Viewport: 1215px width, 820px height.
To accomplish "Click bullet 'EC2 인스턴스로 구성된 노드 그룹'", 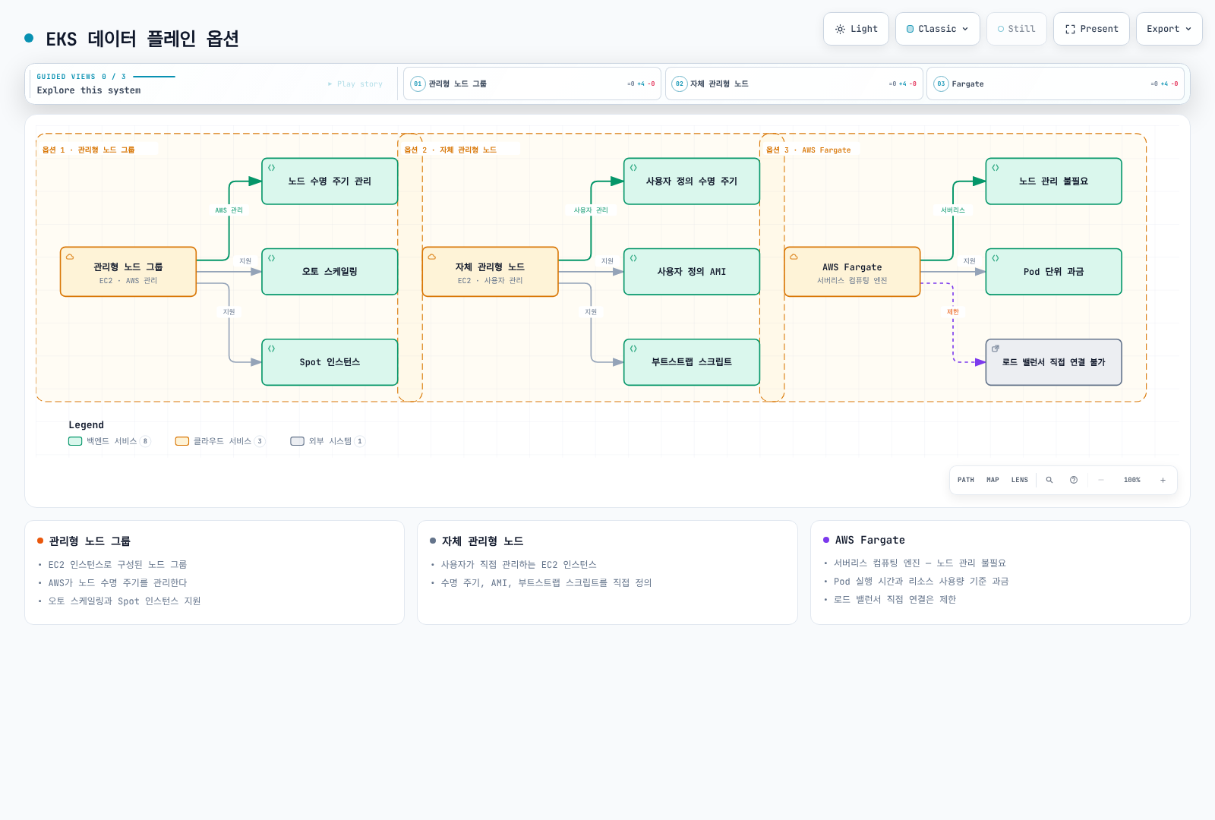I will [118, 564].
